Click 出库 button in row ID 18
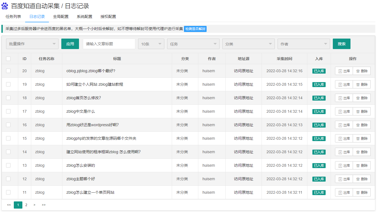The image size is (377, 213). point(344,98)
